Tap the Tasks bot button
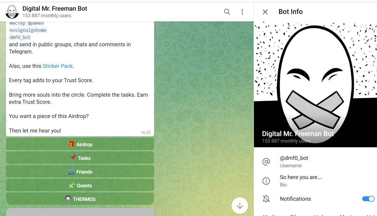The image size is (377, 216). click(x=80, y=158)
